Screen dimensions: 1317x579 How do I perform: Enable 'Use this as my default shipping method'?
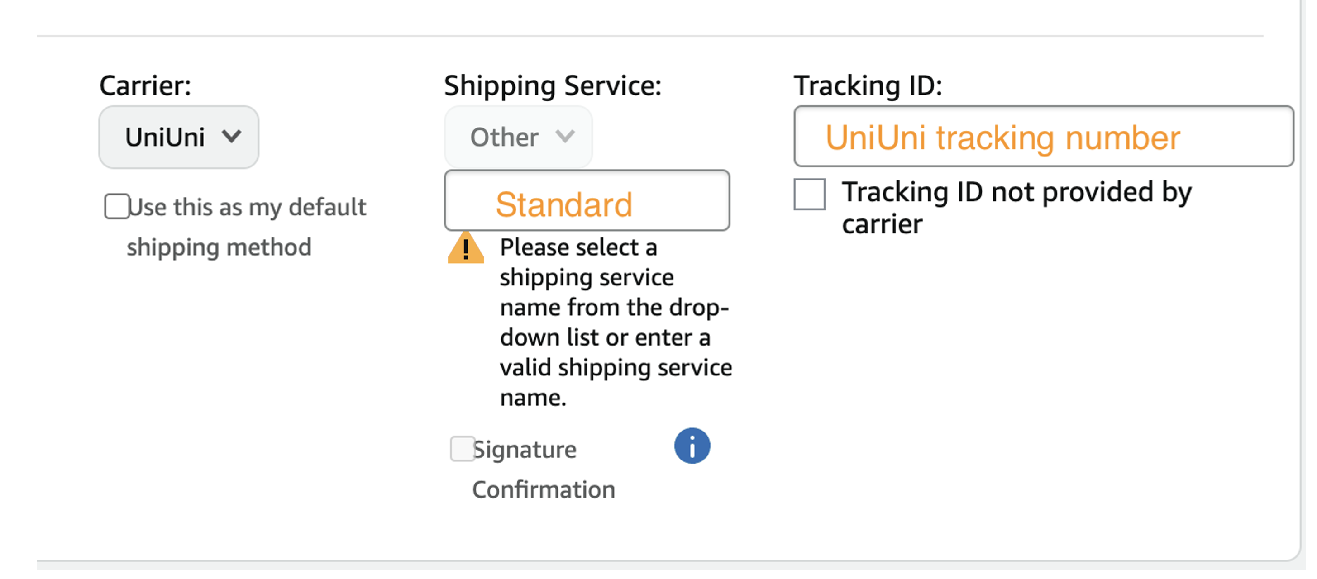coord(117,206)
